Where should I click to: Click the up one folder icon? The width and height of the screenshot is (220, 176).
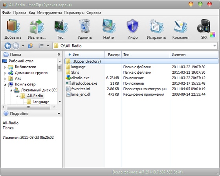[31, 46]
